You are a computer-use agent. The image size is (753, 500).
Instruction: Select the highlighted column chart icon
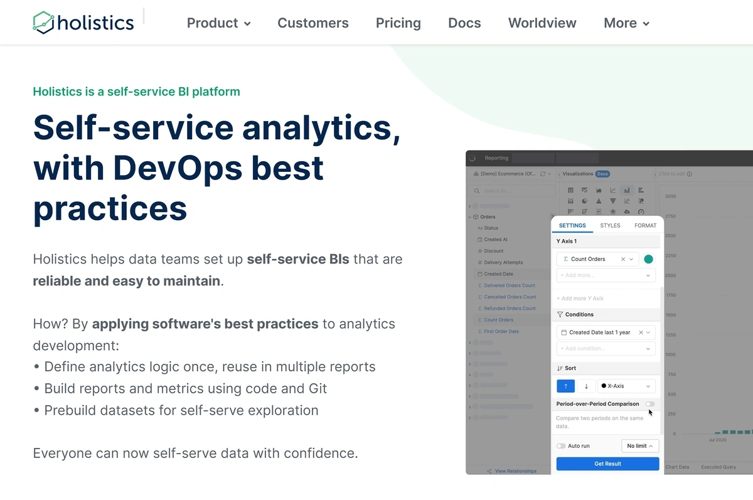pyautogui.click(x=627, y=190)
